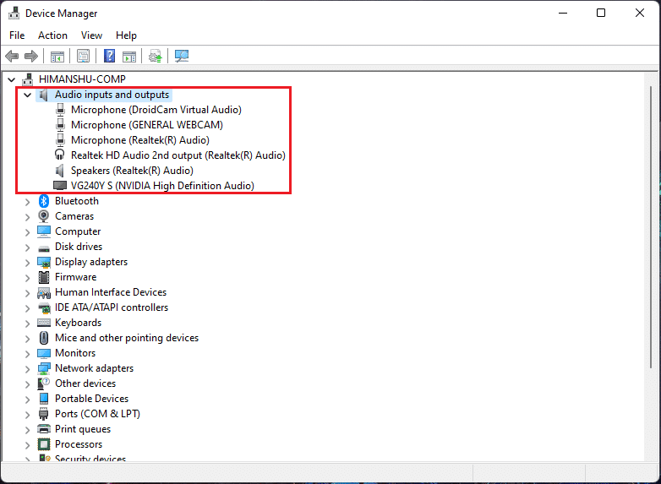Click the Forward arrow toolbar icon

click(31, 56)
